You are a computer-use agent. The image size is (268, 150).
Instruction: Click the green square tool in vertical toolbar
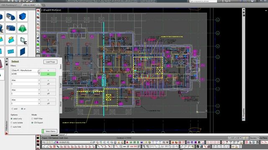(38, 45)
